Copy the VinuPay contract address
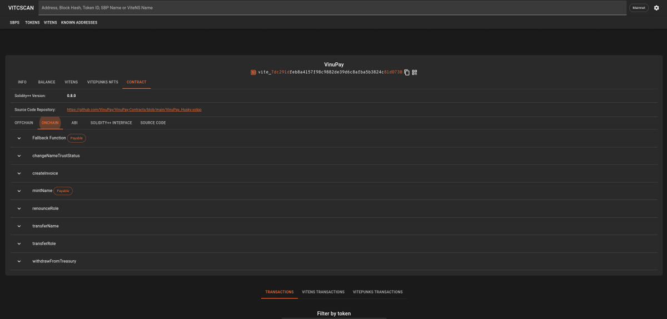Image resolution: width=667 pixels, height=319 pixels. coord(407,72)
